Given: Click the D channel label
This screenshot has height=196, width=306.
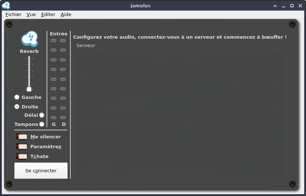Looking at the screenshot, I should pos(64,124).
